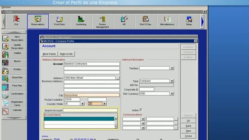Click the sidebar scroll-up arrow bar
The width and height of the screenshot is (249, 140).
click(14, 32)
